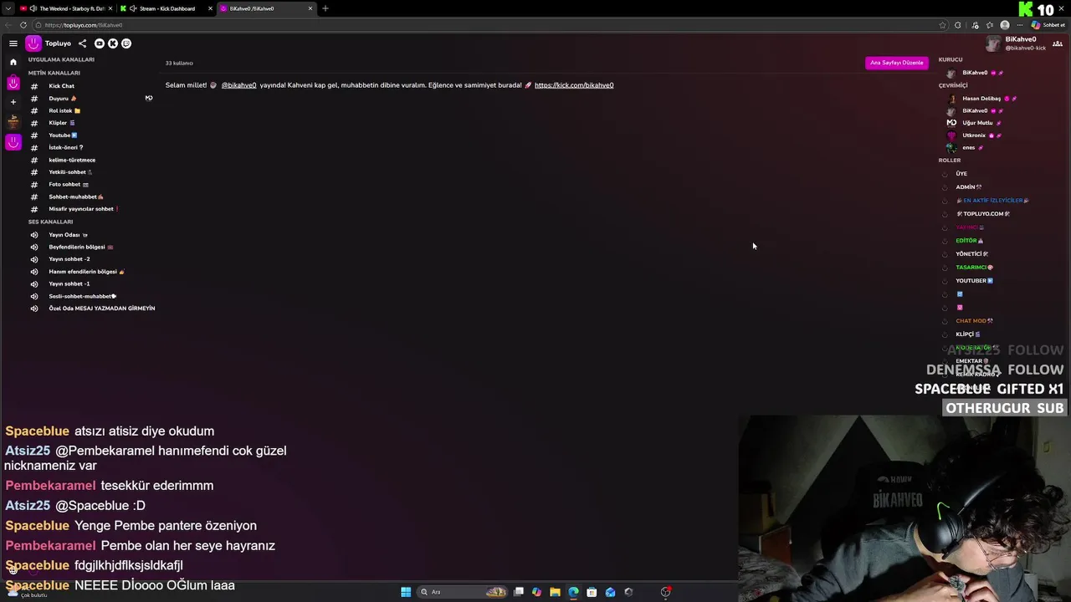This screenshot has height=602, width=1071.
Task: Open File Explorer from the taskbar
Action: point(555,592)
